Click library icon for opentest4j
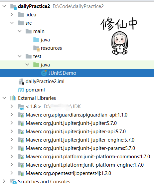This screenshot has width=154, height=184. [x=21, y=173]
